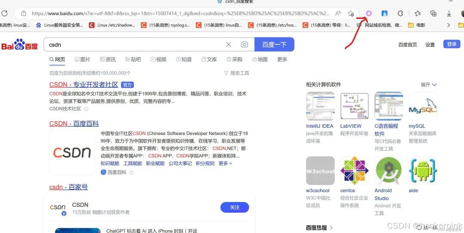Open C语言编程软件 thumbnail
The image size is (464, 233).
point(388,106)
